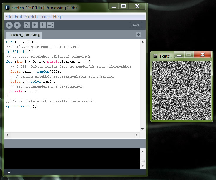Open the tab options arrow menu

(139, 35)
